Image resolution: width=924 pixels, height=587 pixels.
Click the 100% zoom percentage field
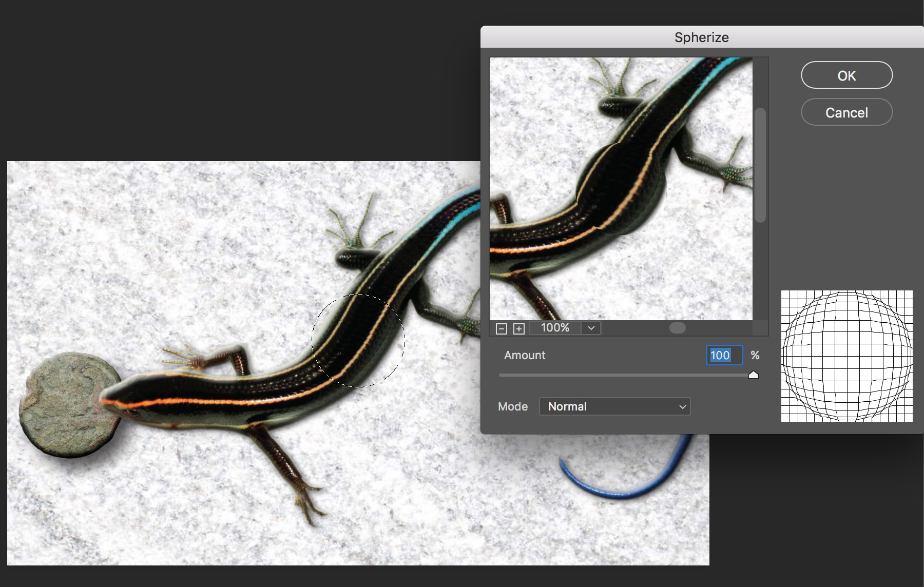[x=555, y=328]
